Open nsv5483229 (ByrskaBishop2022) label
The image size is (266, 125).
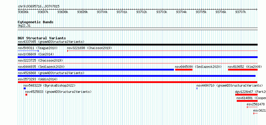[x=49, y=85]
